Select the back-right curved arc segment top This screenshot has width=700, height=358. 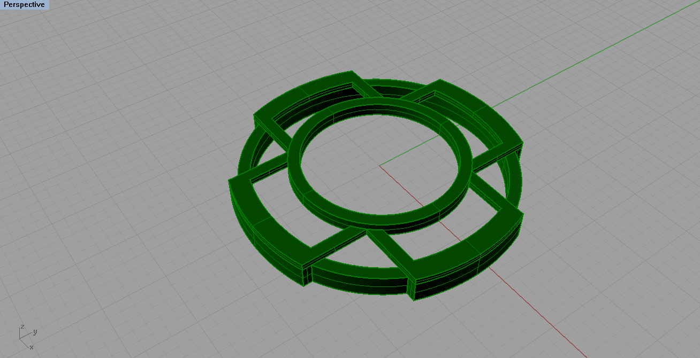[482, 107]
